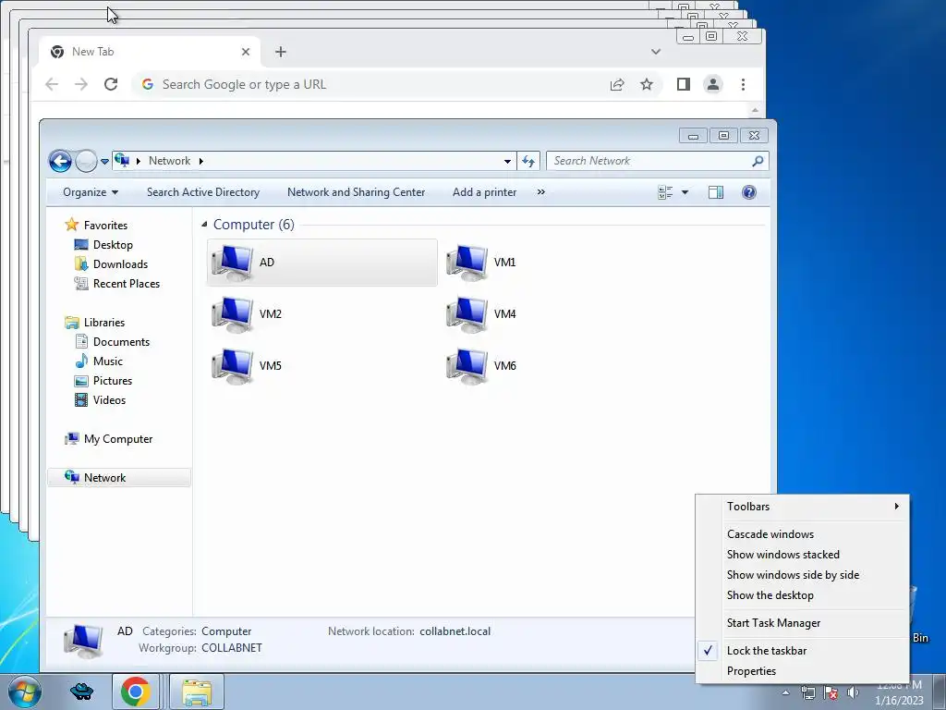
Task: Show hidden tray icons arrow
Action: [x=785, y=693]
